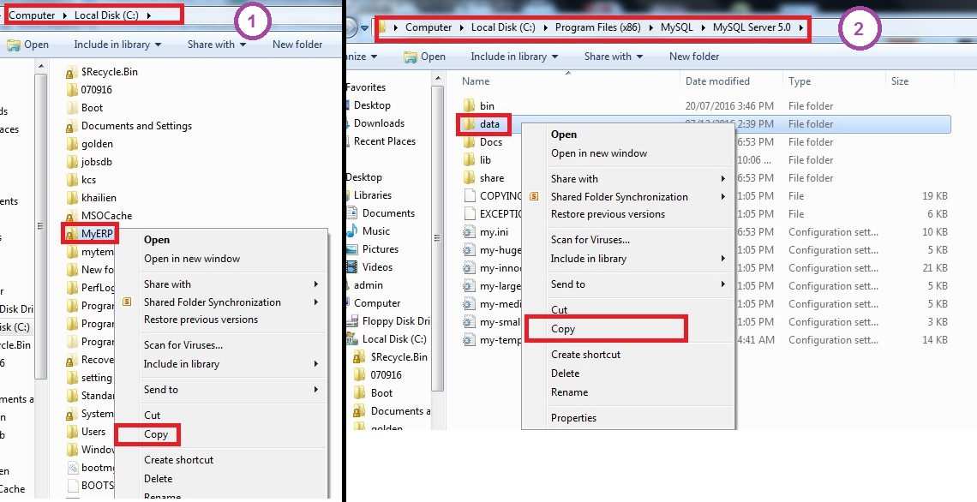Select Local Disk (C:) in the navigation tree
The height and width of the screenshot is (502, 977).
(x=394, y=339)
